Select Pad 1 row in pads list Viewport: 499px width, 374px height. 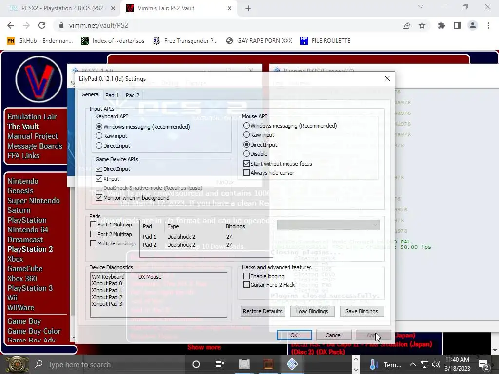(206, 237)
